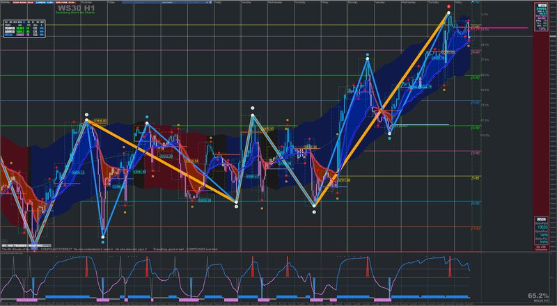
Task: Click the orange [-1/8] Murrey level label
Action: (476, 229)
